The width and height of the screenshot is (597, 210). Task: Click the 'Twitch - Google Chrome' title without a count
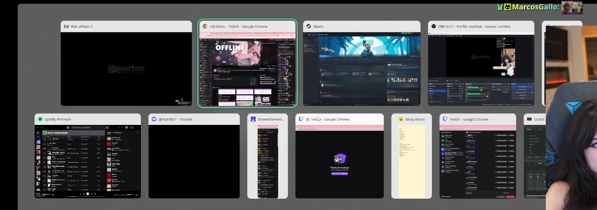click(x=469, y=119)
